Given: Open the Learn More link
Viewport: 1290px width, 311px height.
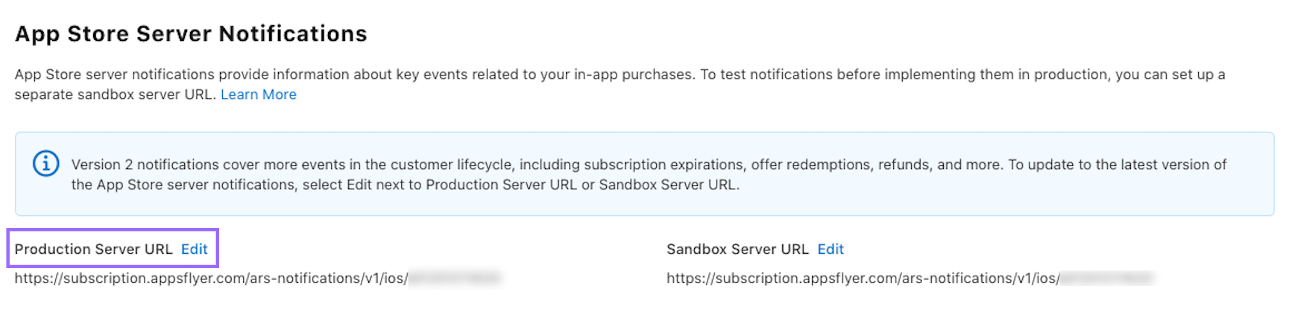Looking at the screenshot, I should [x=258, y=94].
